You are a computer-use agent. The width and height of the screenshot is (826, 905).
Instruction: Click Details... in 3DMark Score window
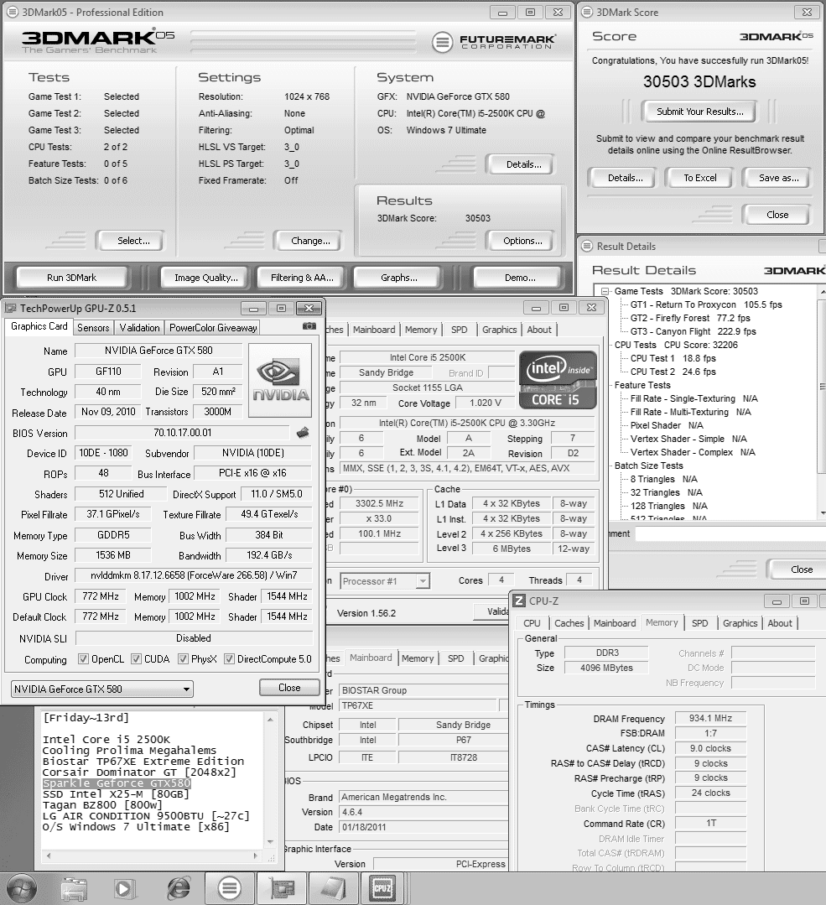click(x=625, y=178)
